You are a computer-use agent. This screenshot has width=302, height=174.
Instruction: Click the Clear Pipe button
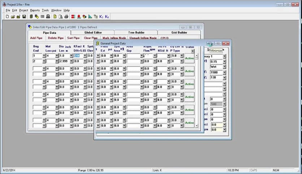[91, 38]
